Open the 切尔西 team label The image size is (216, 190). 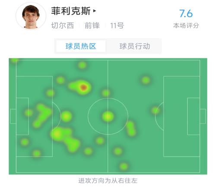point(63,25)
